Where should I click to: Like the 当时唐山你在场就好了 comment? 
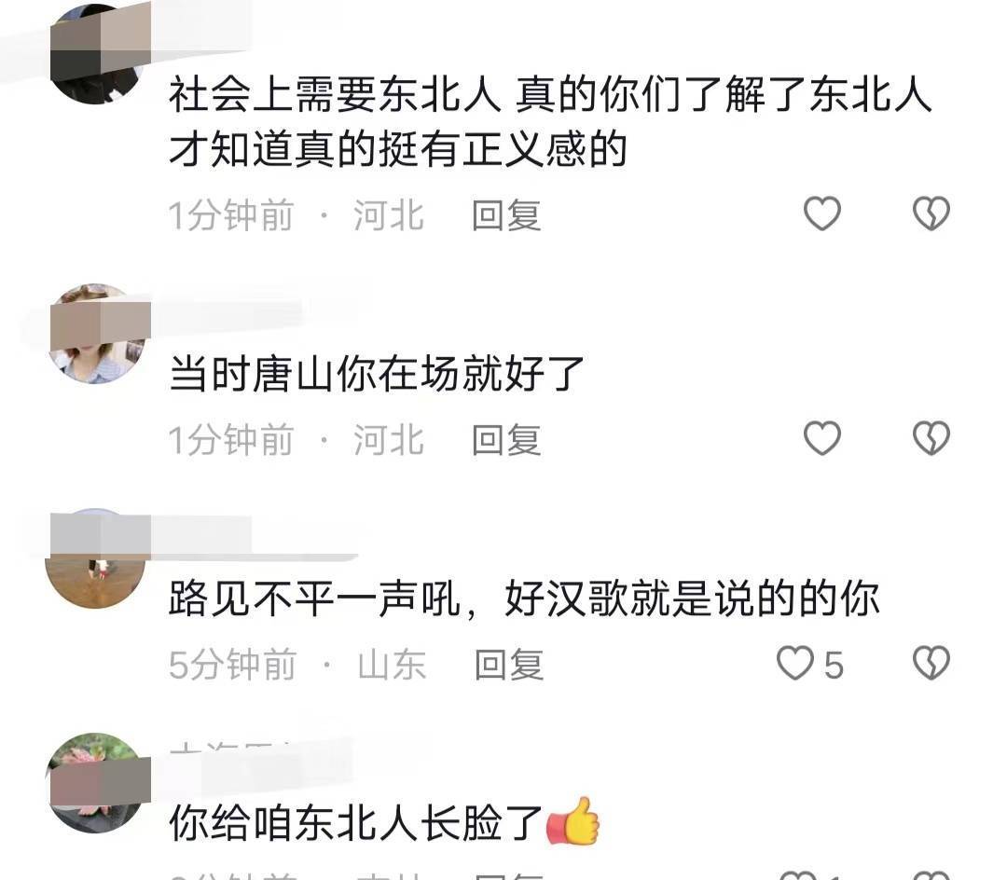pyautogui.click(x=822, y=438)
